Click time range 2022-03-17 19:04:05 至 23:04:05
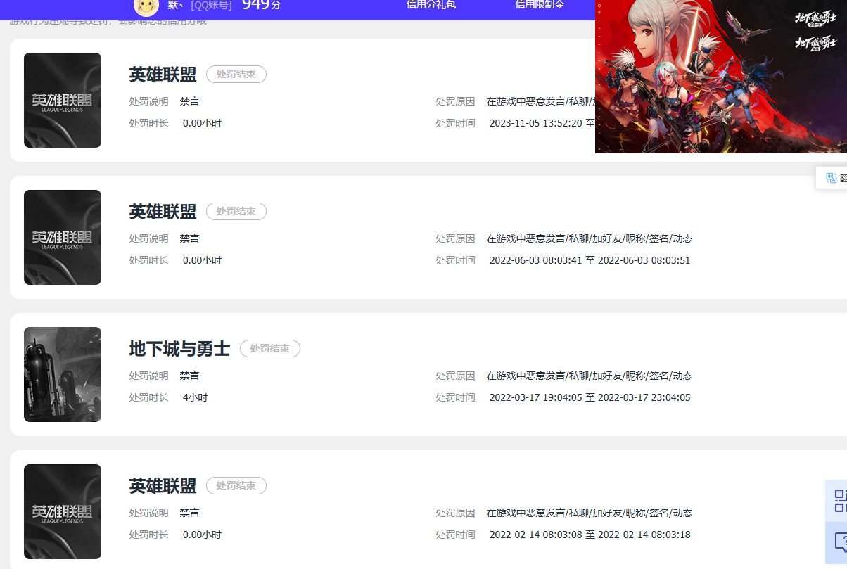The width and height of the screenshot is (847, 569). tap(590, 397)
